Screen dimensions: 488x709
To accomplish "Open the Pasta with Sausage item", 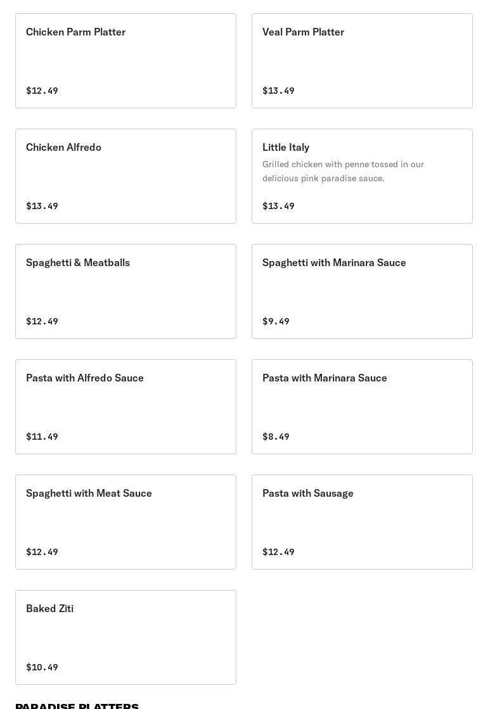I will point(362,522).
